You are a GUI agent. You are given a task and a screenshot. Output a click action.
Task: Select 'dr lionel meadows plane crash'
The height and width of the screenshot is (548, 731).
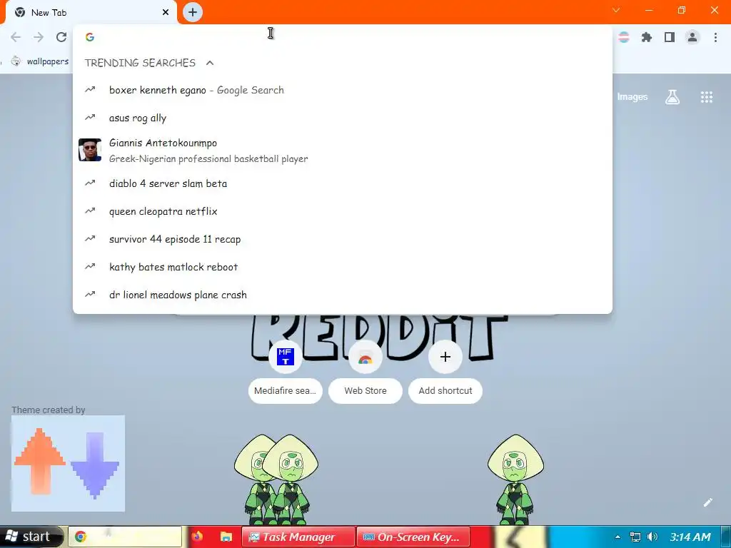tap(342, 295)
